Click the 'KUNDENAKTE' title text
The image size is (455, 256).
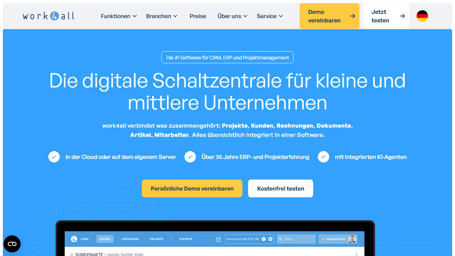(89, 255)
